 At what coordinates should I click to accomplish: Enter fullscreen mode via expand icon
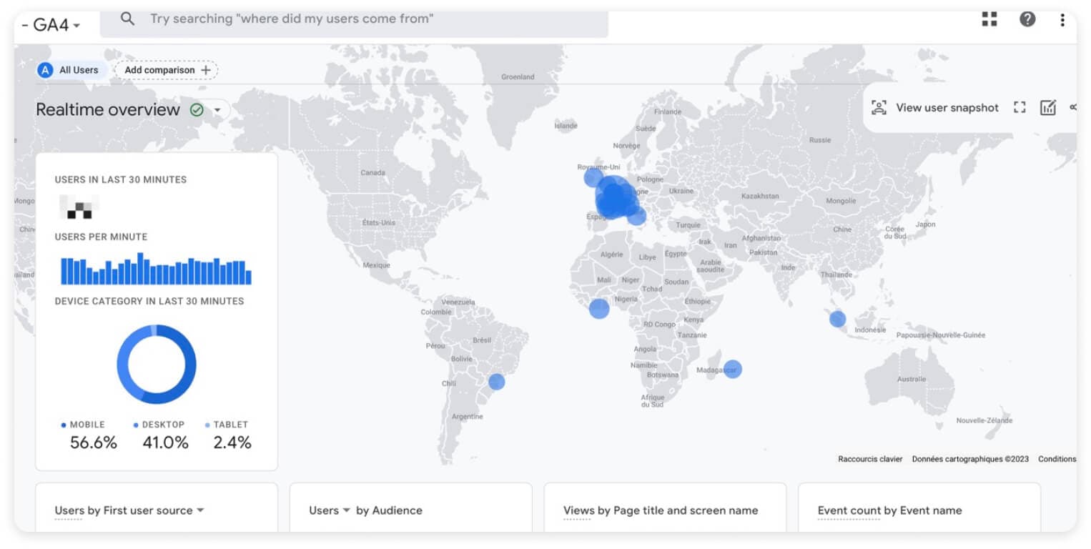pos(1019,107)
